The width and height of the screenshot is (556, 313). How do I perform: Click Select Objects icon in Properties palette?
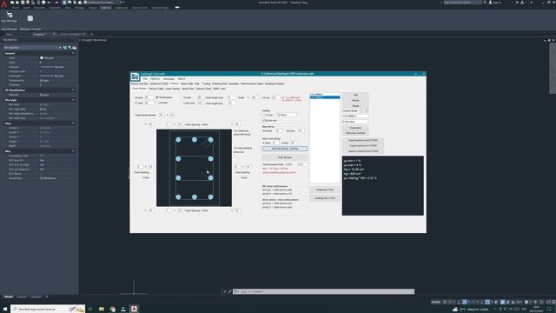69,48
